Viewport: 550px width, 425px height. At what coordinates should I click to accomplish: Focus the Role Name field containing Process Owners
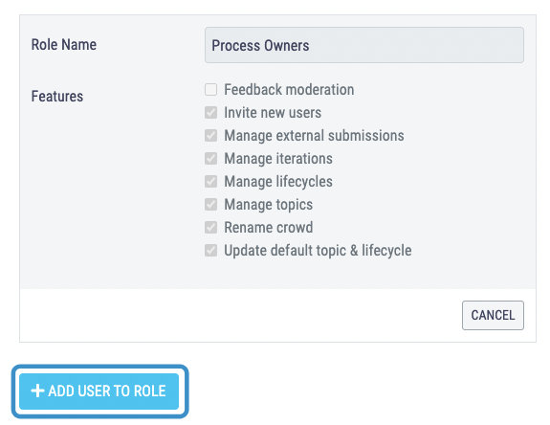coord(364,45)
